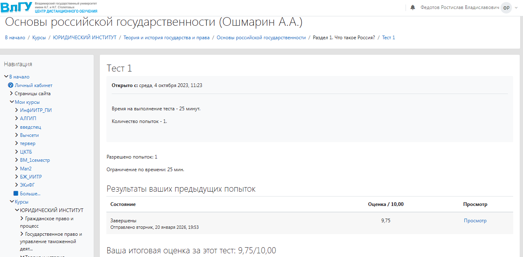Viewport: 523px width, 257px height.
Task: Click the notification bell icon
Action: pyautogui.click(x=413, y=8)
